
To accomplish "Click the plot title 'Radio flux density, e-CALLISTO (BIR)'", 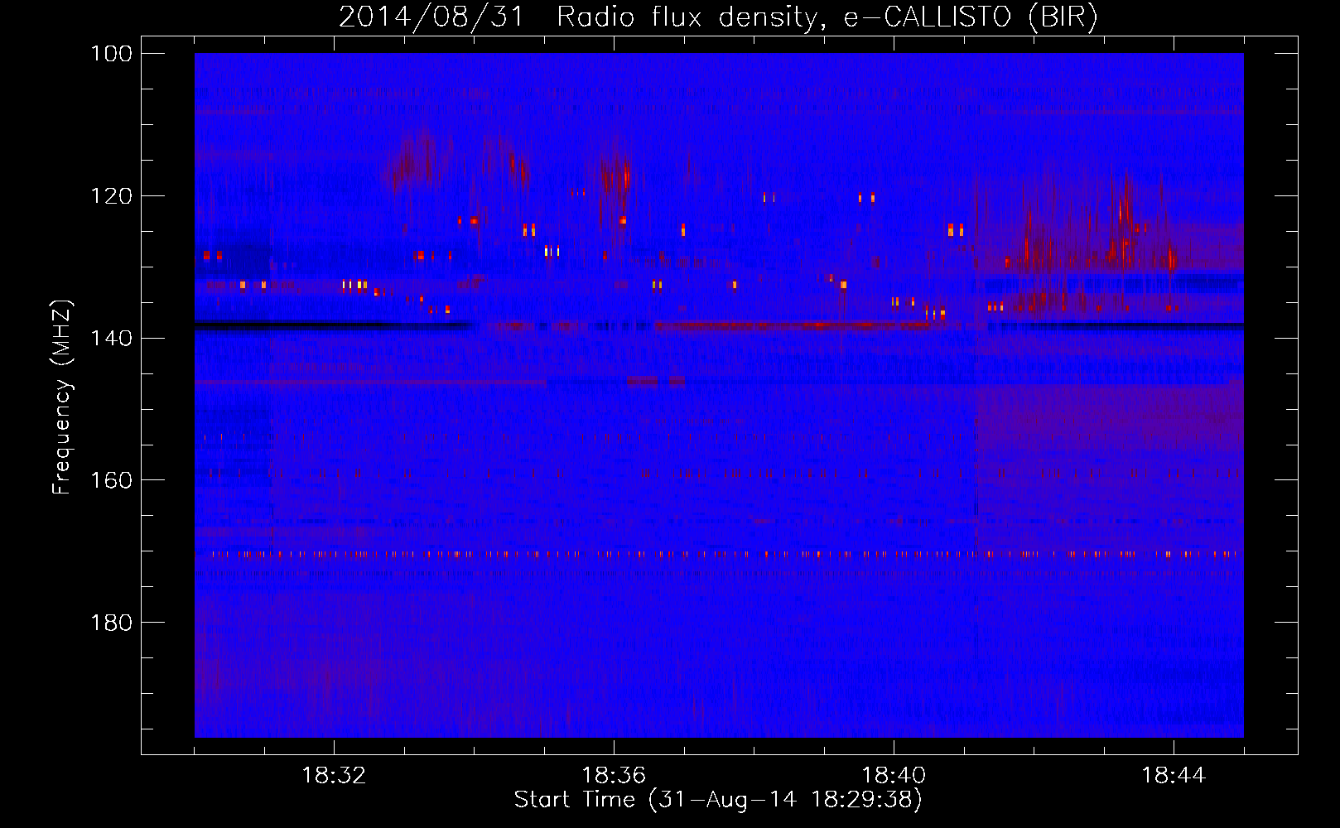I will pyautogui.click(x=827, y=17).
